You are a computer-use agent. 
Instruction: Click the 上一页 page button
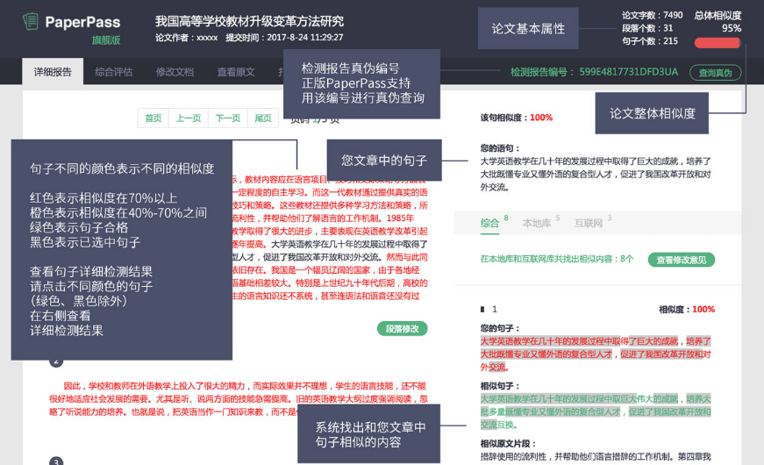click(x=189, y=118)
